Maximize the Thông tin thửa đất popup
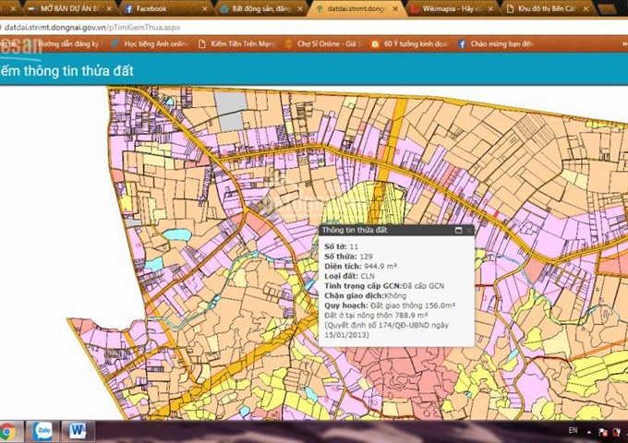This screenshot has height=443, width=628. pos(458,230)
